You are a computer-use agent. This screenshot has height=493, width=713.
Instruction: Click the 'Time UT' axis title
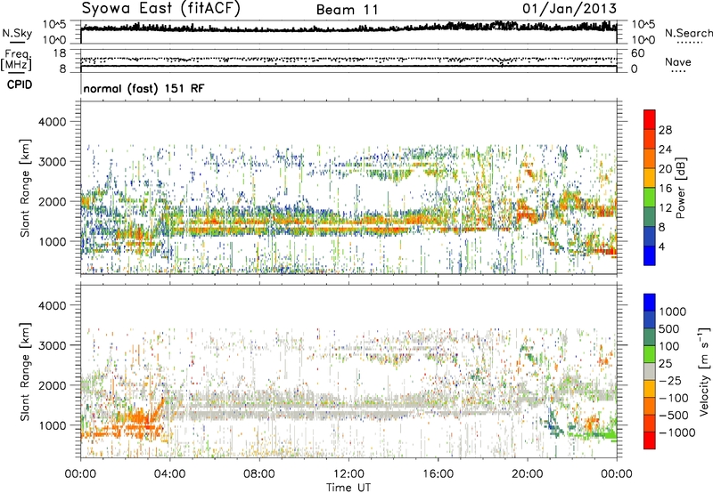click(x=348, y=488)
